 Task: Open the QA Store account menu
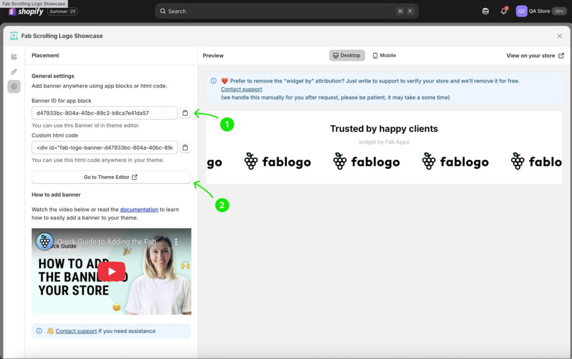(x=541, y=11)
